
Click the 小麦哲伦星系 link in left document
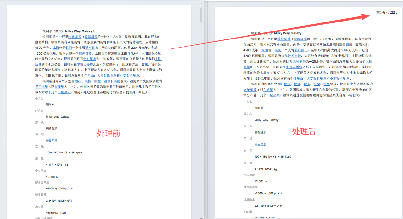130,76
